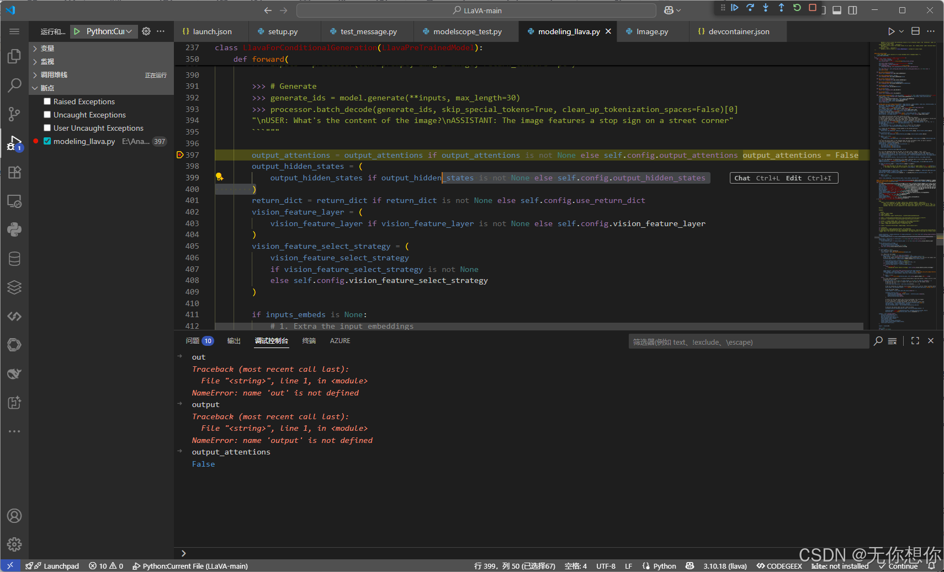Open the Run and Debug view icon
The width and height of the screenshot is (944, 572).
click(x=14, y=143)
